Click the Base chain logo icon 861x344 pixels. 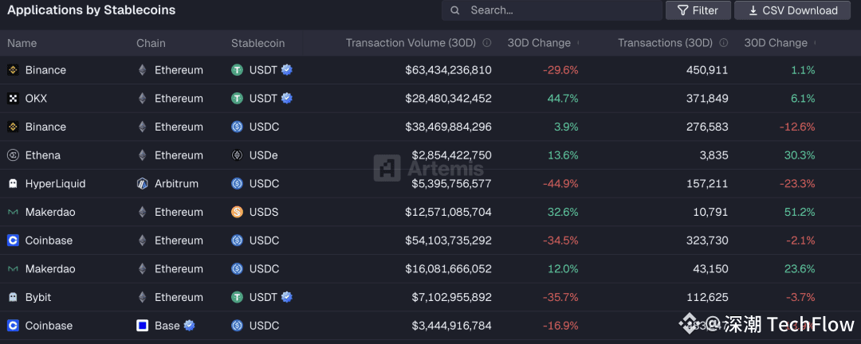pos(143,326)
